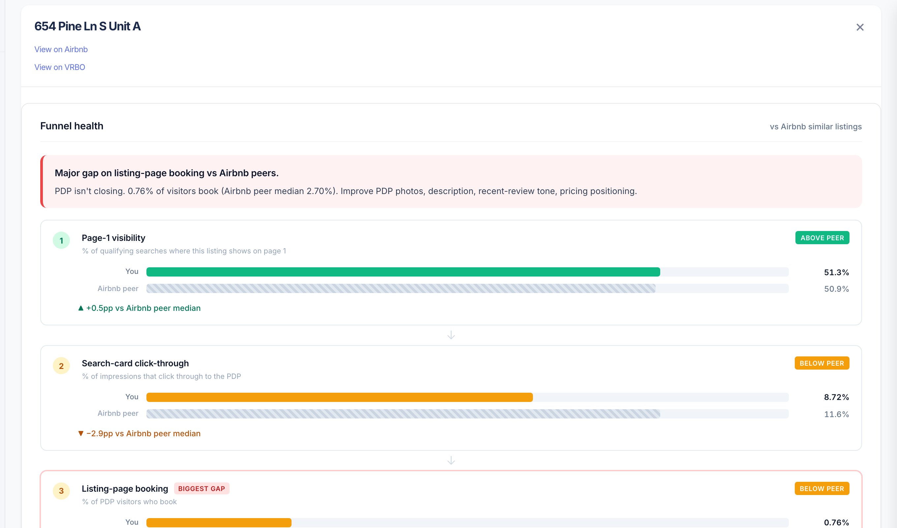This screenshot has width=897, height=528.
Task: Click the striped Airbnb peer bar at 50.9%
Action: [401, 288]
